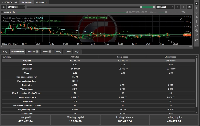The height and width of the screenshot is (126, 200).
Task: Pick the pencil drawing tool
Action: 197,26
